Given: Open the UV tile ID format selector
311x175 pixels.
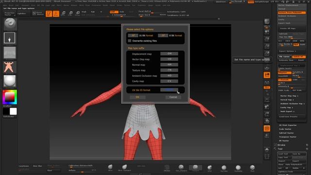Looking at the screenshot, I should pyautogui.click(x=169, y=90).
